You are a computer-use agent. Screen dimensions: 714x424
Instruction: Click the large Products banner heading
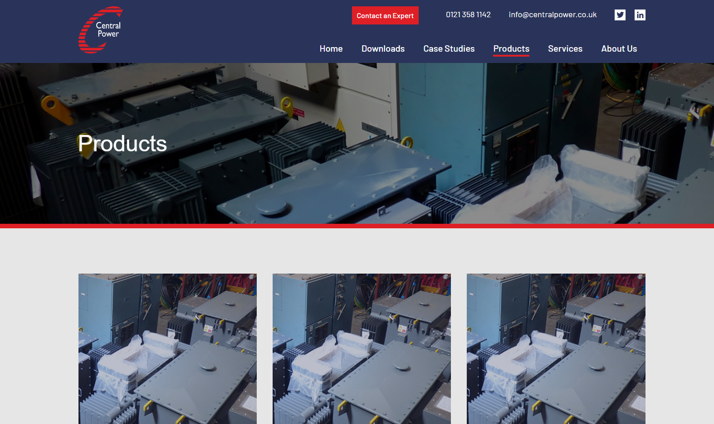(122, 144)
